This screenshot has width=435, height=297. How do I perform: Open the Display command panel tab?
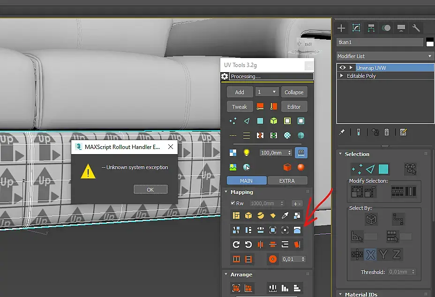(401, 28)
